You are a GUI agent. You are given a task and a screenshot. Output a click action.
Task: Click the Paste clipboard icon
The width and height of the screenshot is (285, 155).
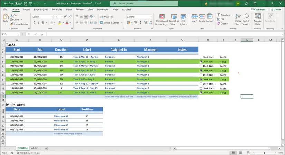pyautogui.click(x=6, y=17)
